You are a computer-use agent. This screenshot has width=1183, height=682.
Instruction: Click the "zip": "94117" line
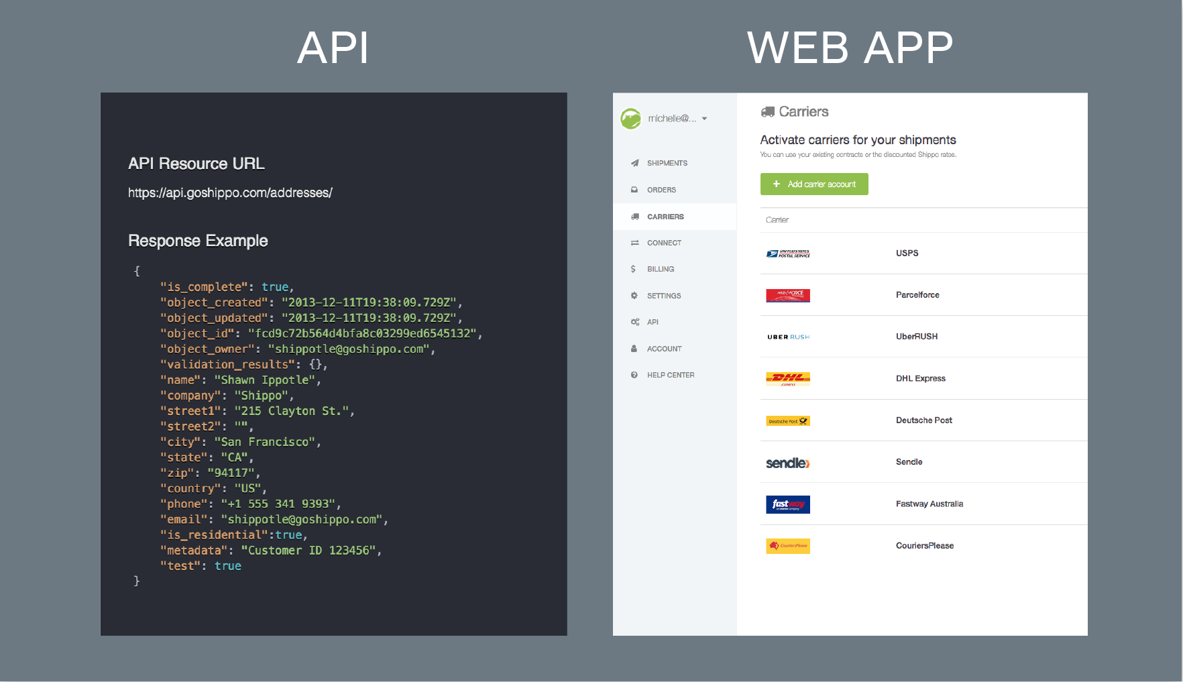click(210, 473)
